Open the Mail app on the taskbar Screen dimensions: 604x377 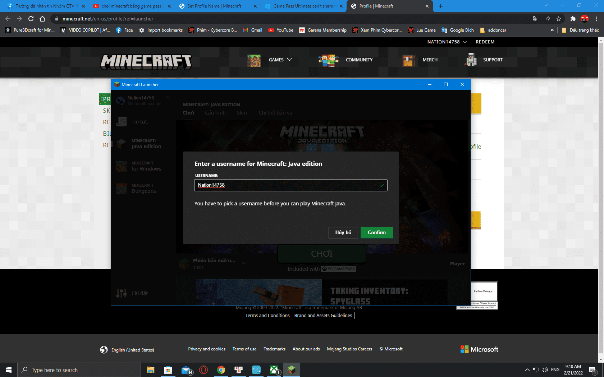186,370
